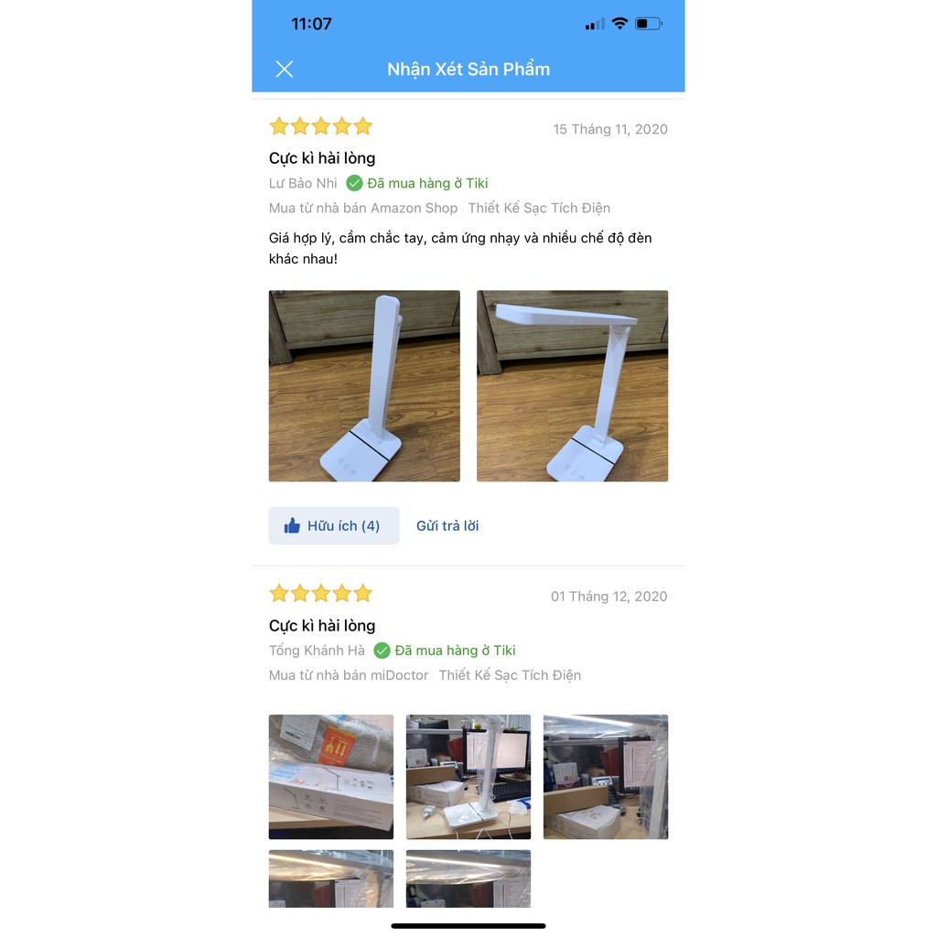
Task: Tap the green verified checkmark beside Tổng Khánh Hà
Action: click(x=382, y=651)
